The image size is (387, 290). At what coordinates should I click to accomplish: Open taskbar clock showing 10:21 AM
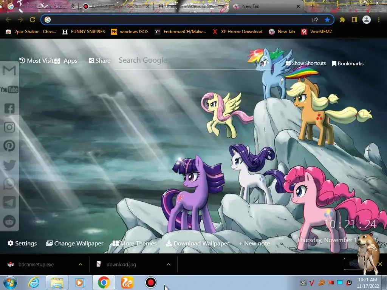click(368, 283)
